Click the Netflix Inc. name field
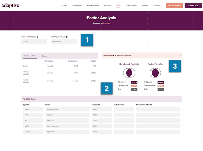The height and width of the screenshot is (151, 203). tap(67, 120)
